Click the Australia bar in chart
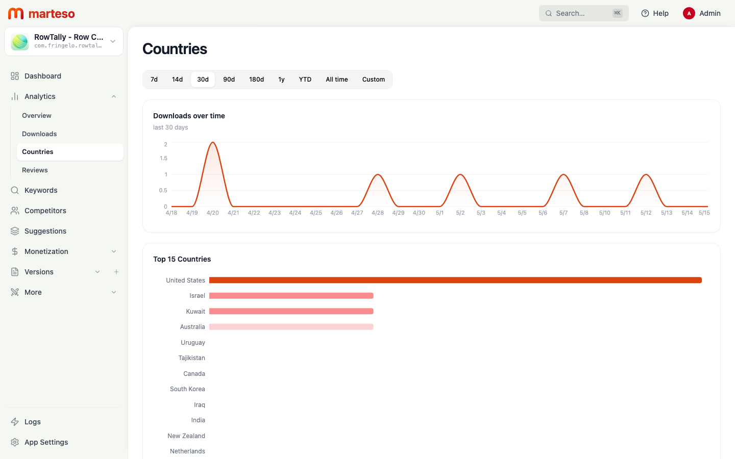The width and height of the screenshot is (735, 459). [x=291, y=327]
